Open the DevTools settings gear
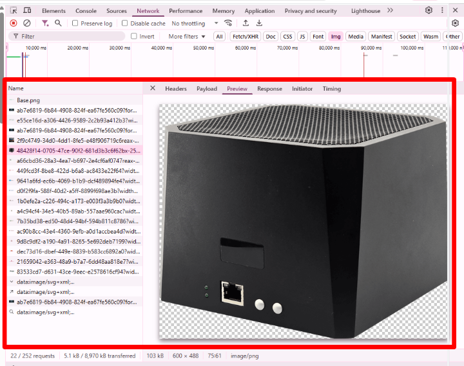 point(429,10)
